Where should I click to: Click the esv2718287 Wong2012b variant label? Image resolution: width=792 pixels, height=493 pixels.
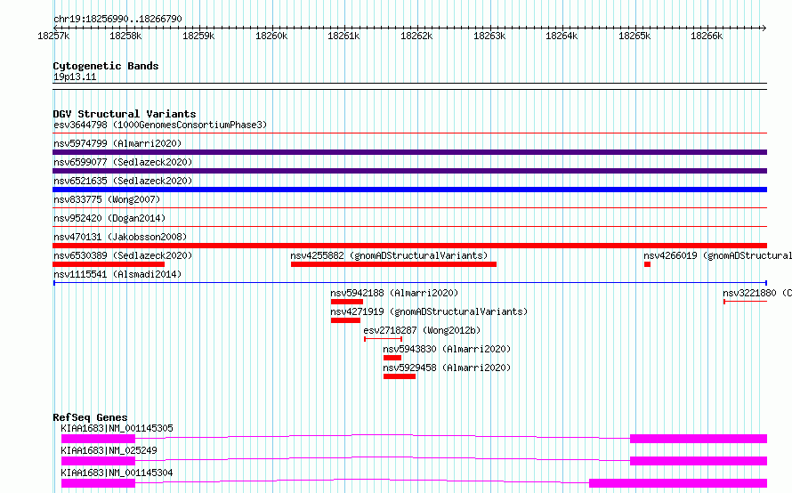pyautogui.click(x=422, y=330)
